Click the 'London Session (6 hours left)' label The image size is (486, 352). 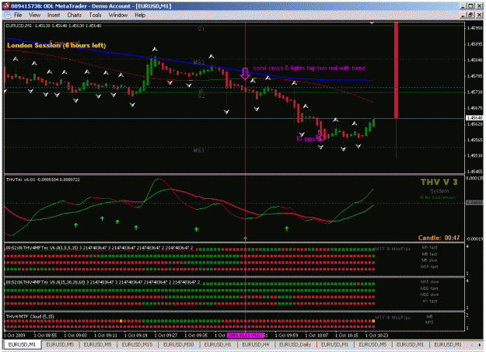point(57,46)
